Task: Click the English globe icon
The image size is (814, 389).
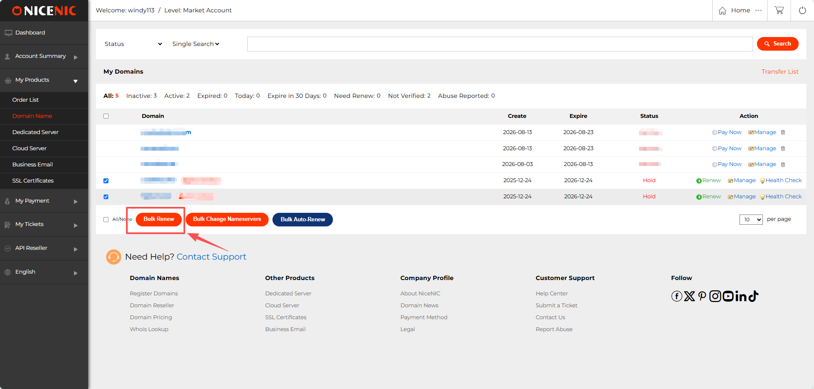Action: click(8, 272)
